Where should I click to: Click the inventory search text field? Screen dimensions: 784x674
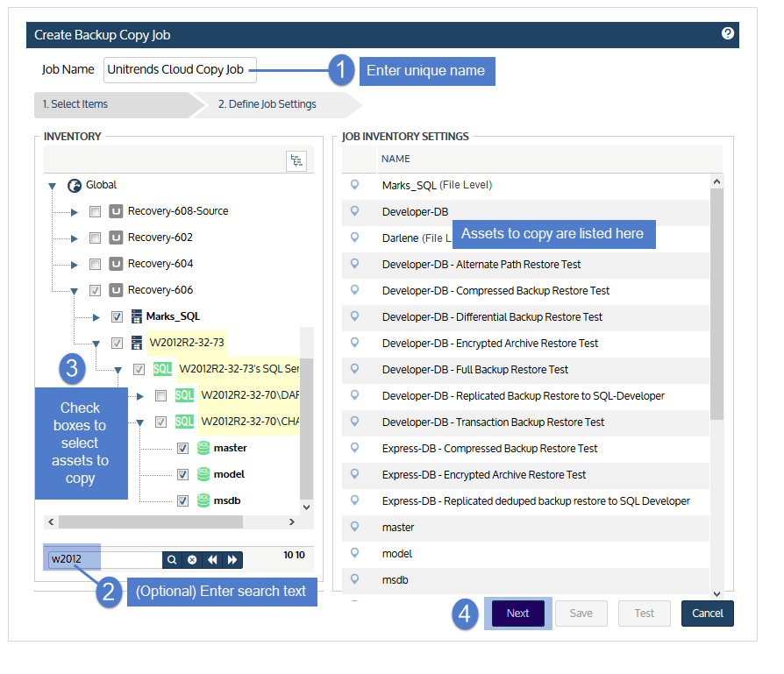click(105, 559)
